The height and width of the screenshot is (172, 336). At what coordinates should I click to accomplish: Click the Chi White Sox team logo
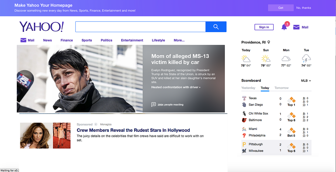[x=244, y=113]
